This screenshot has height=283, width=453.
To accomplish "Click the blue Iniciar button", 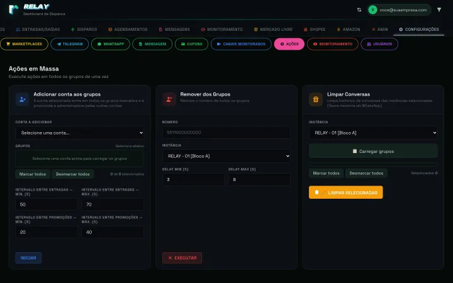I will click(x=28, y=258).
